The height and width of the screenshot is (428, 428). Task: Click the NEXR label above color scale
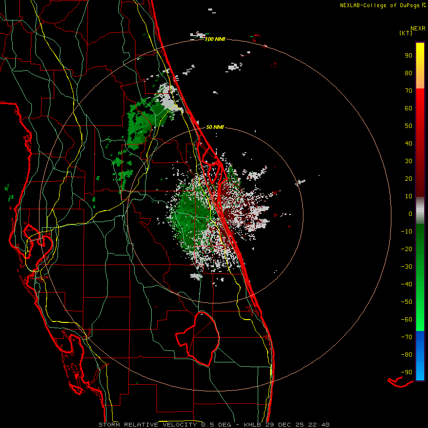[x=418, y=29]
